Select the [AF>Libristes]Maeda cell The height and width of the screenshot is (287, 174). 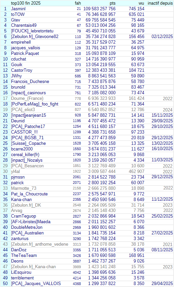pos(31,222)
